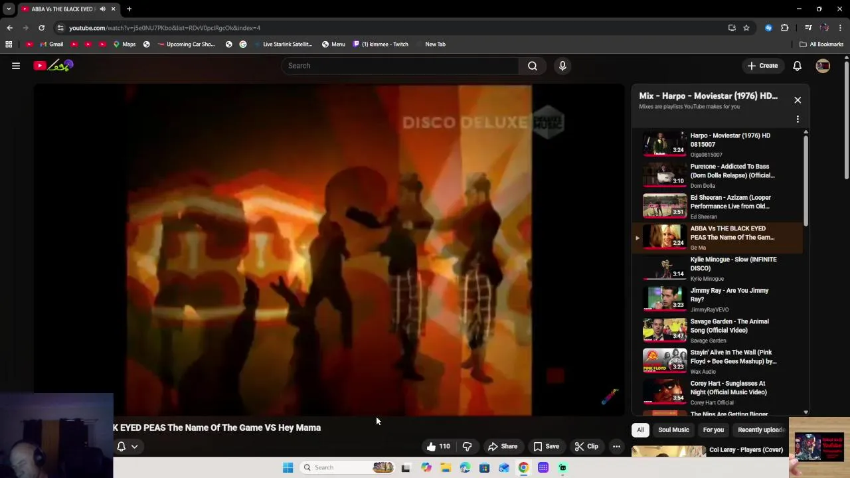Screen dimensions: 850x478
Task: Open Microsoft Edge from the taskbar
Action: pyautogui.click(x=465, y=467)
